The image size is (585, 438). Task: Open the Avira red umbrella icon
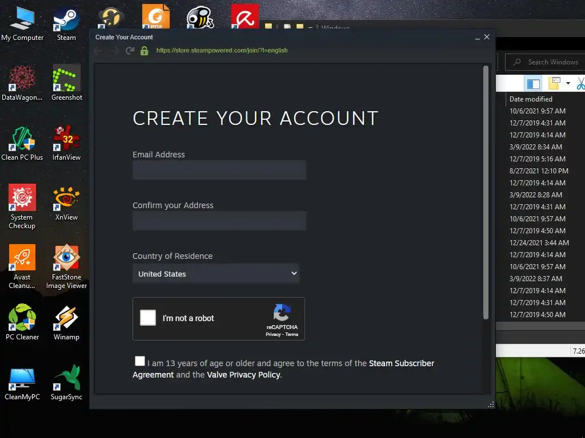[245, 15]
